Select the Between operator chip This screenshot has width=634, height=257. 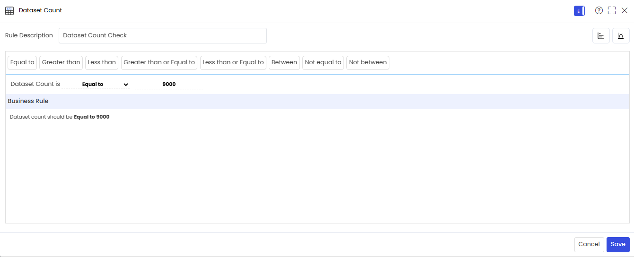(284, 62)
